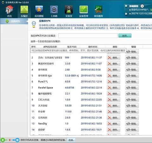Click the 选择 browse button

(x=125, y=36)
